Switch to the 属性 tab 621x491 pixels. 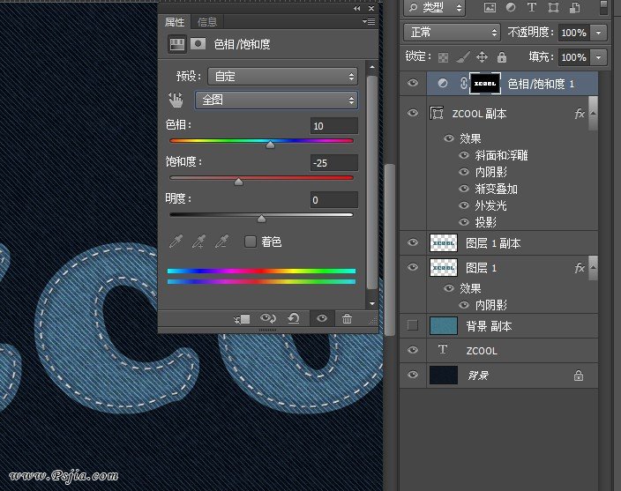[175, 22]
